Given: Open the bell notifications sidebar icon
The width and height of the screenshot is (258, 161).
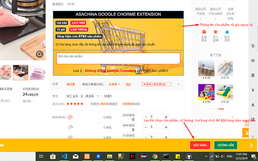Looking at the screenshot, I should pyautogui.click(x=253, y=105).
